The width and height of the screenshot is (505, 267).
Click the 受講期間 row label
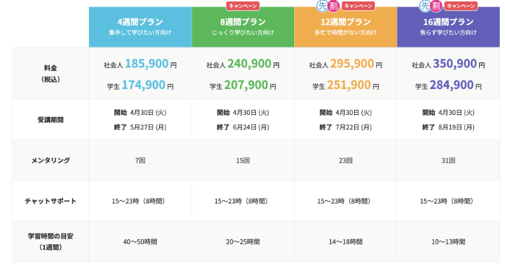50,120
